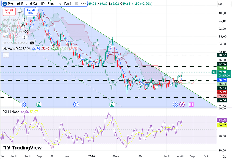Click the red 65,49 Ichimoku price label
The height and width of the screenshot is (159, 232).
coord(222,92)
